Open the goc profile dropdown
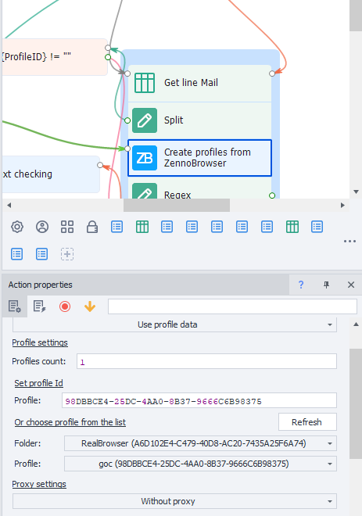 pyautogui.click(x=200, y=464)
